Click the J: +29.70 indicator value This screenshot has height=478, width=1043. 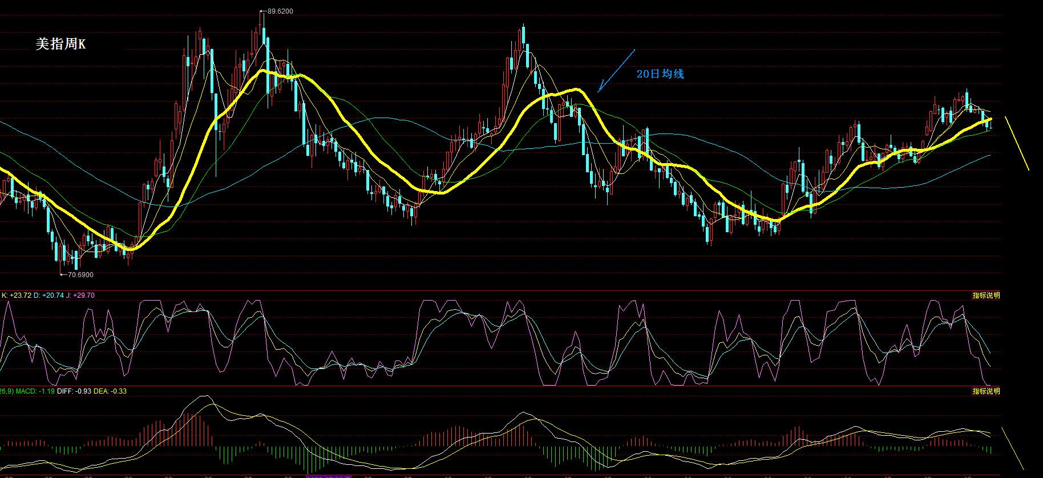[80, 295]
